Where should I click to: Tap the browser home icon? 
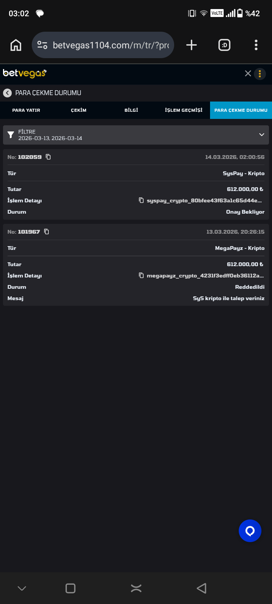(16, 45)
